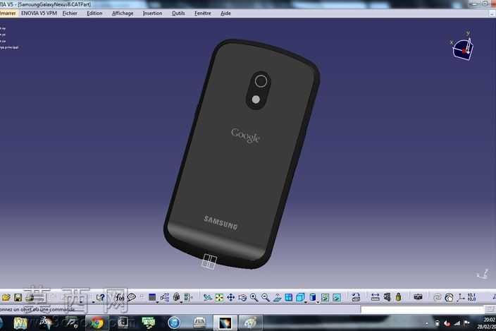Click the Fly Mode view icon

(208, 297)
